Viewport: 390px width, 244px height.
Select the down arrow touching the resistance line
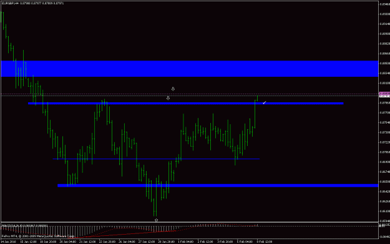point(168,98)
